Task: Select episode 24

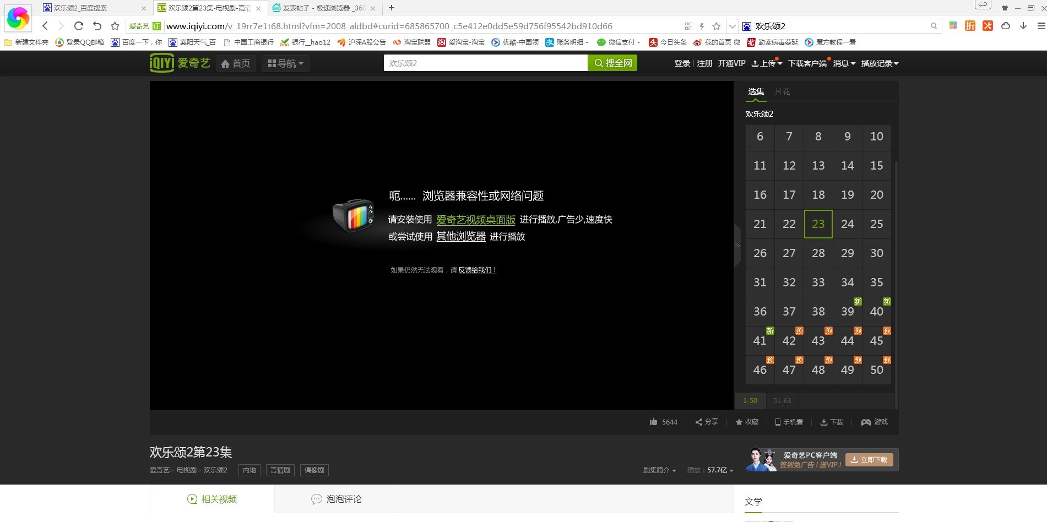Action: (x=848, y=224)
